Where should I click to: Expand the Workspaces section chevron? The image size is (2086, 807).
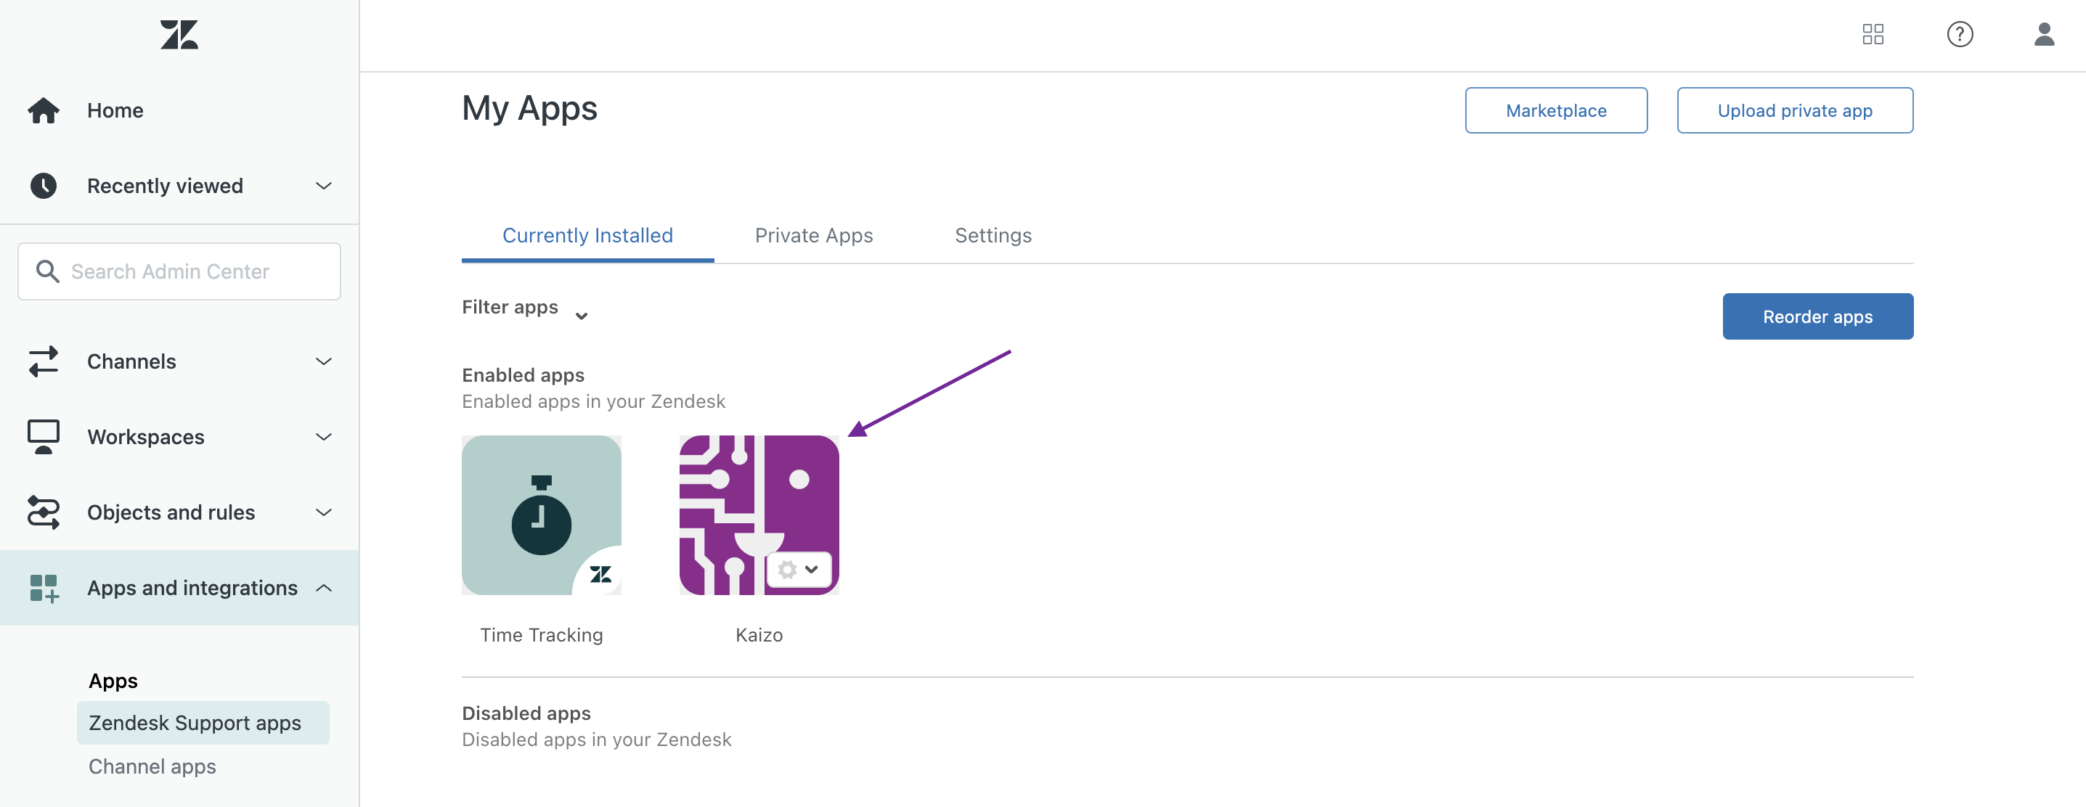pos(324,437)
